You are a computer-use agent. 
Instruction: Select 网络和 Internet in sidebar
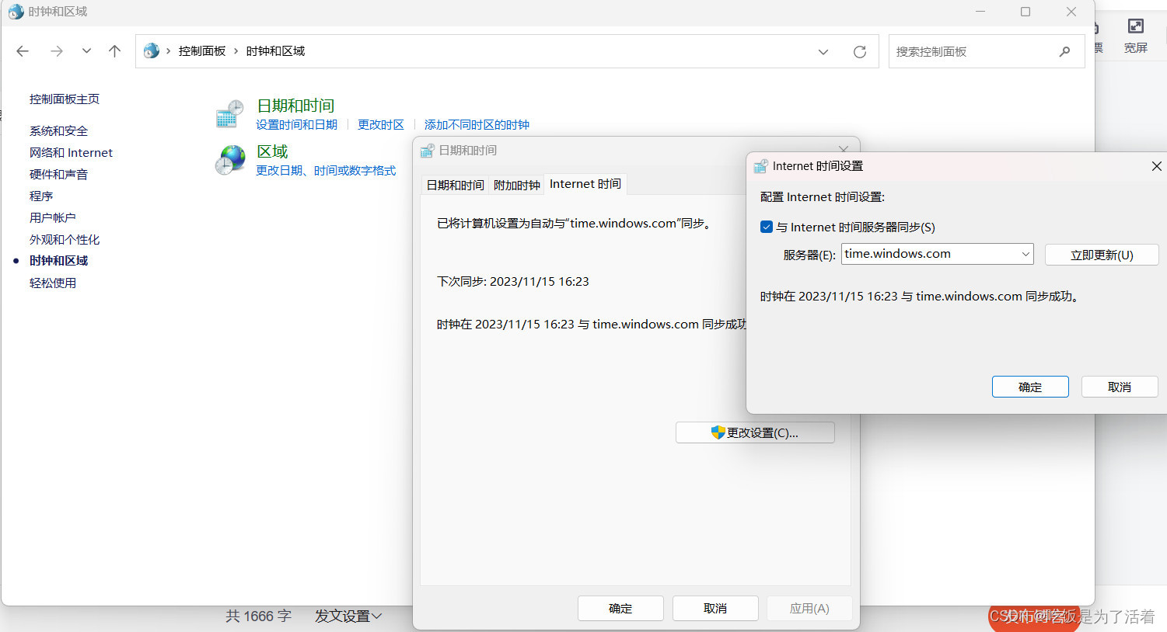click(x=71, y=153)
